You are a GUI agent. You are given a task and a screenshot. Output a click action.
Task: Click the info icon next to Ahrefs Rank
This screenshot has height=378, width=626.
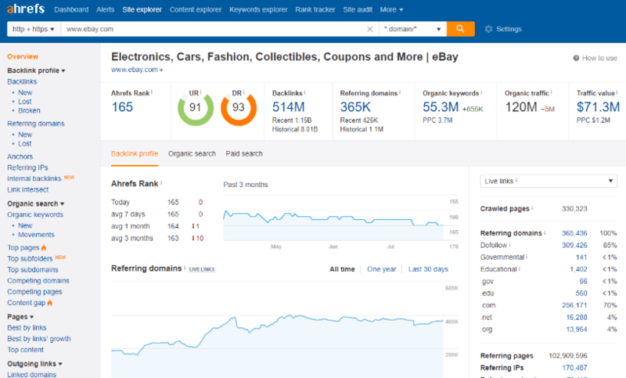[x=152, y=92]
